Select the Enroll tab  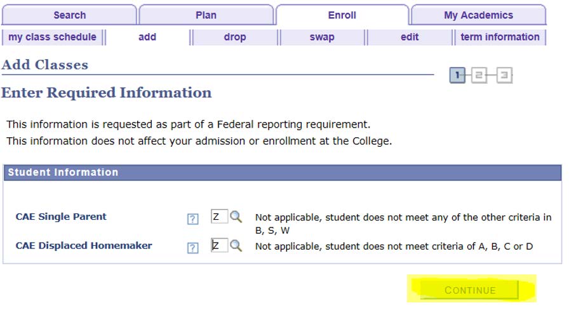pos(342,15)
